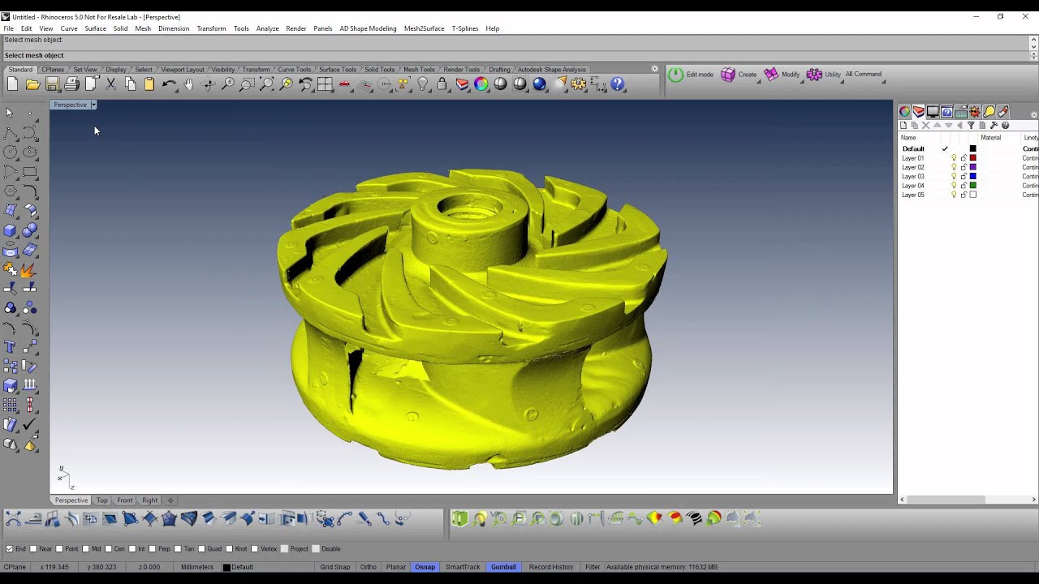1039x584 pixels.
Task: Toggle the Gumball status button
Action: (x=503, y=567)
